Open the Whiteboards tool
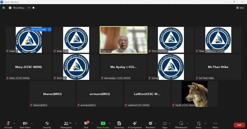This screenshot has width=247, height=129. [x=181, y=125]
